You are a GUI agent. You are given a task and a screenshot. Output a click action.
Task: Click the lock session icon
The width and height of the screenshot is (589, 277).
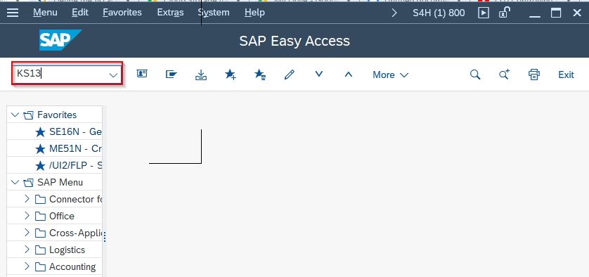click(x=504, y=13)
